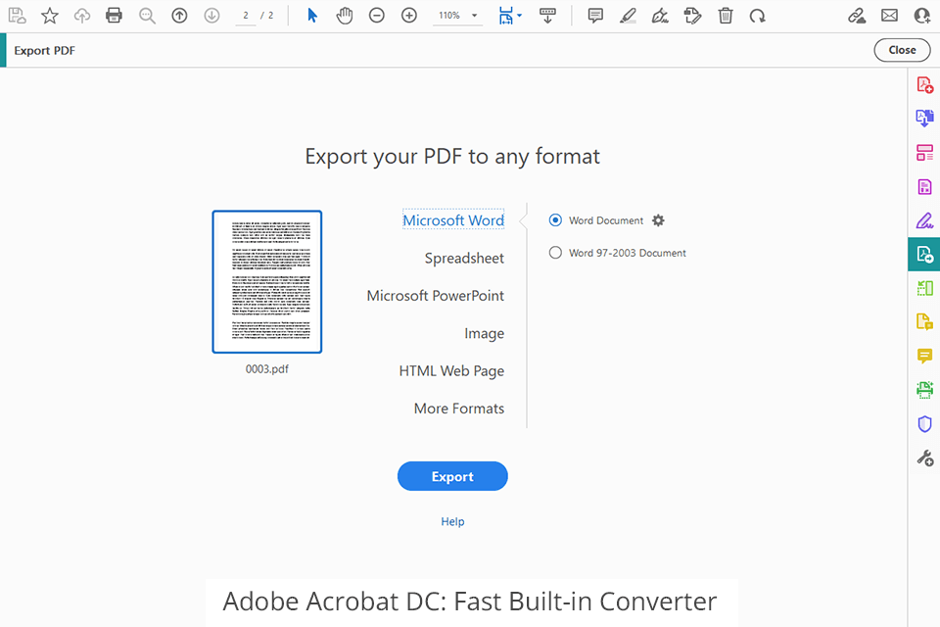
Task: Open the yellow file tool in sidebar
Action: [x=924, y=322]
